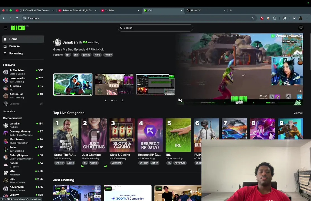
Task: Open the user profile avatar menu
Action: [x=301, y=28]
